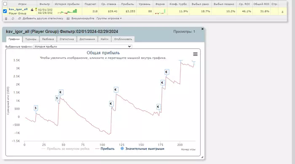The width and height of the screenshot is (295, 164).
Task: Click the highest € win marker near 2.7K
Action: pyautogui.click(x=166, y=72)
